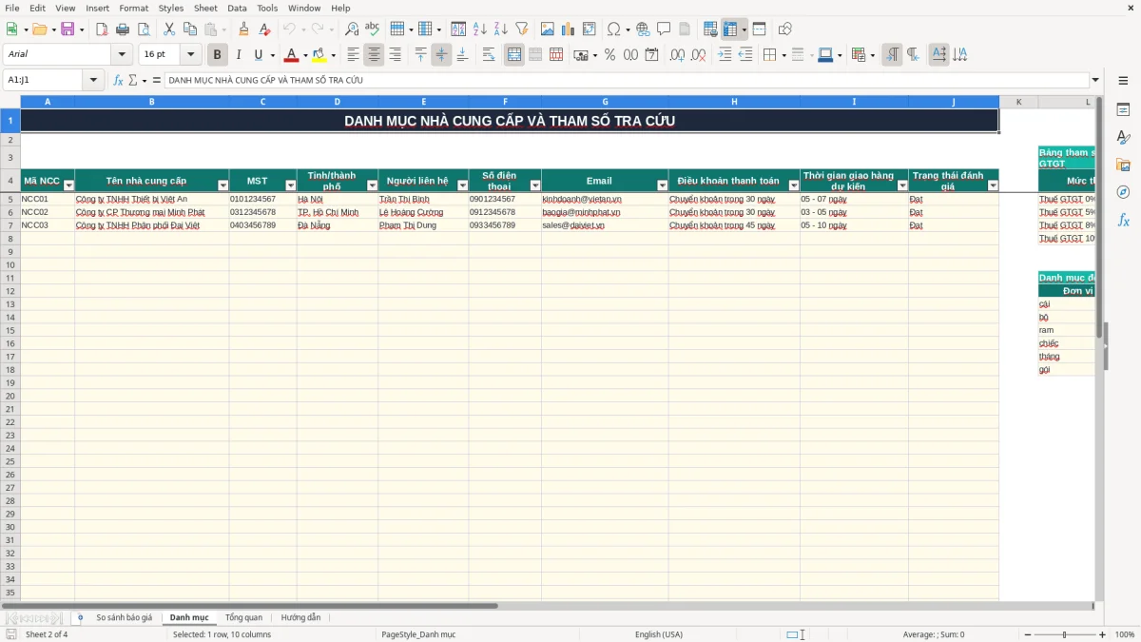
Task: Toggle Align Left
Action: pyautogui.click(x=353, y=55)
